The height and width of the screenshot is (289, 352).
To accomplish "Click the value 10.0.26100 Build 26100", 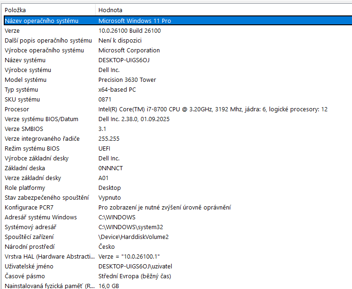I will 129,31.
